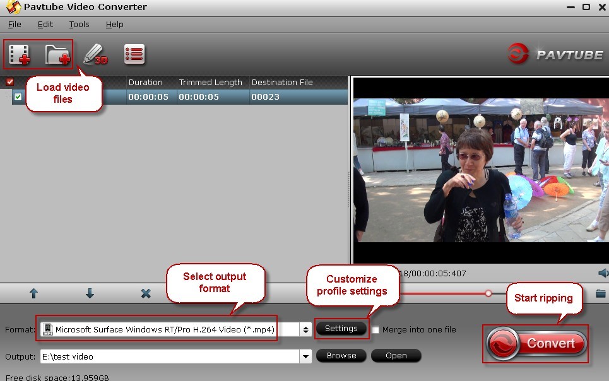Viewport: 609px width, 381px height.
Task: Click the Settings button
Action: 341,329
